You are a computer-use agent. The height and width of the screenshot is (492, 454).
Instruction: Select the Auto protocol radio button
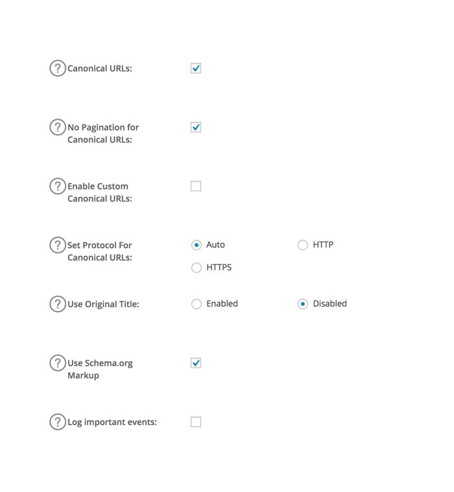tap(197, 245)
